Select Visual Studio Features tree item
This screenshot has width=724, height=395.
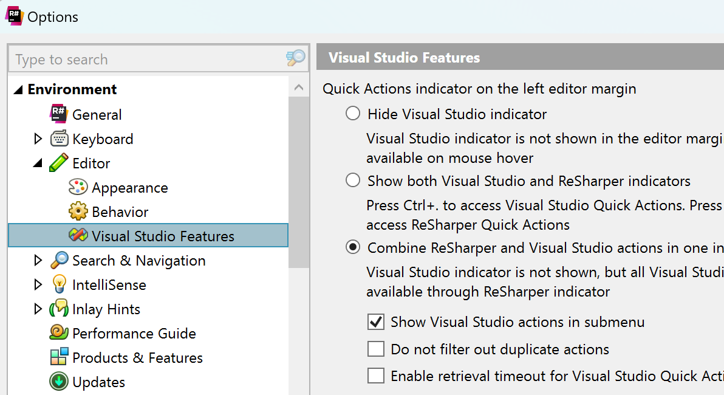coord(163,236)
